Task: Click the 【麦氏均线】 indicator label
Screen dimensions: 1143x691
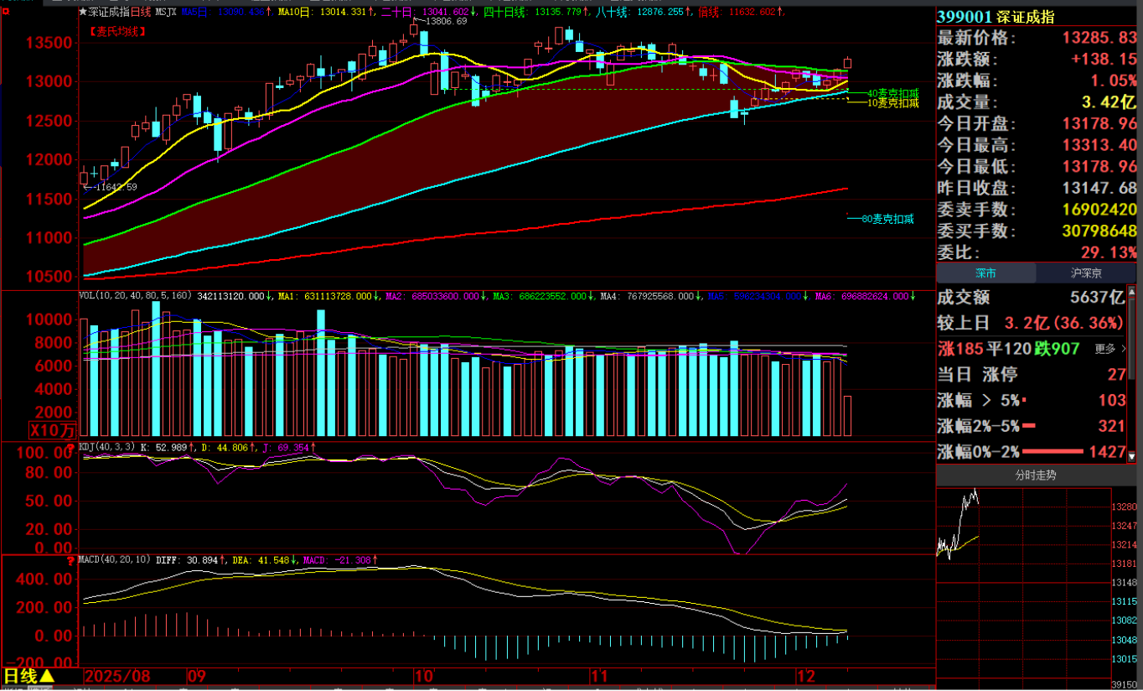Action: click(x=117, y=31)
